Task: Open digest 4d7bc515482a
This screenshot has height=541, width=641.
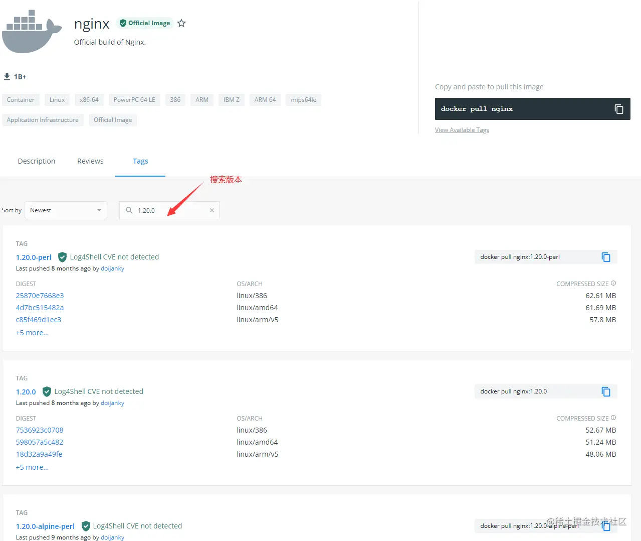Action: click(x=40, y=308)
